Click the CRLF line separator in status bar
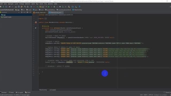 coord(145,95)
